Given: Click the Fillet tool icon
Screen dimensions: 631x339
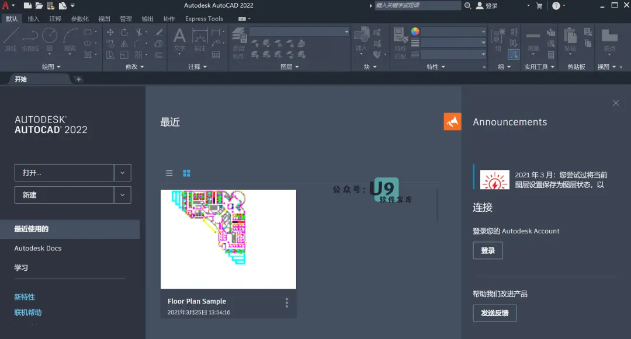Looking at the screenshot, I should [139, 43].
